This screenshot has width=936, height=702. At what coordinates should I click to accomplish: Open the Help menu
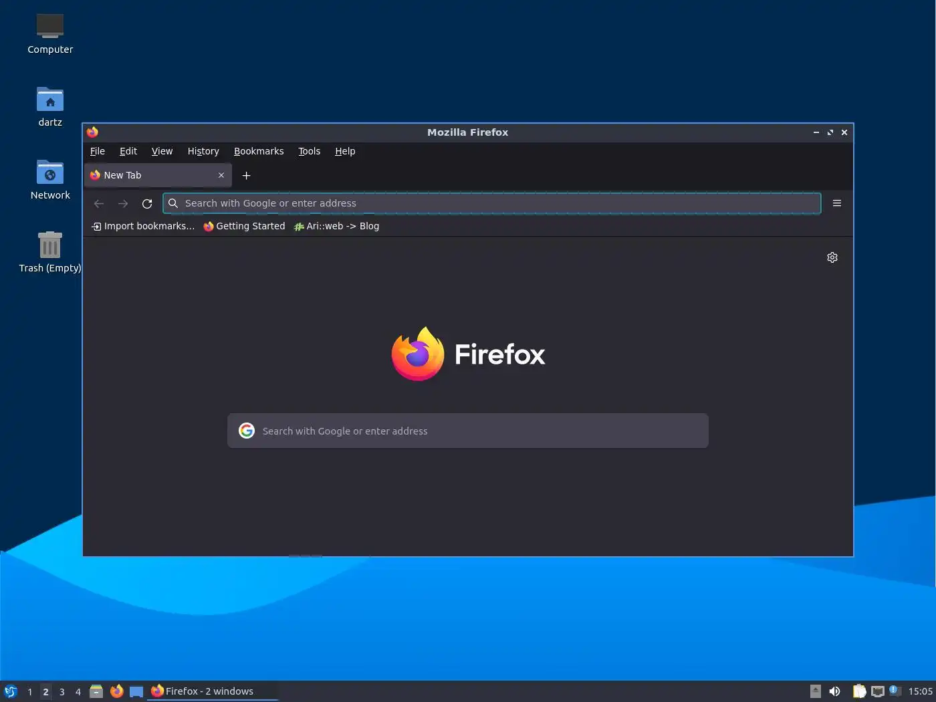[x=345, y=151]
